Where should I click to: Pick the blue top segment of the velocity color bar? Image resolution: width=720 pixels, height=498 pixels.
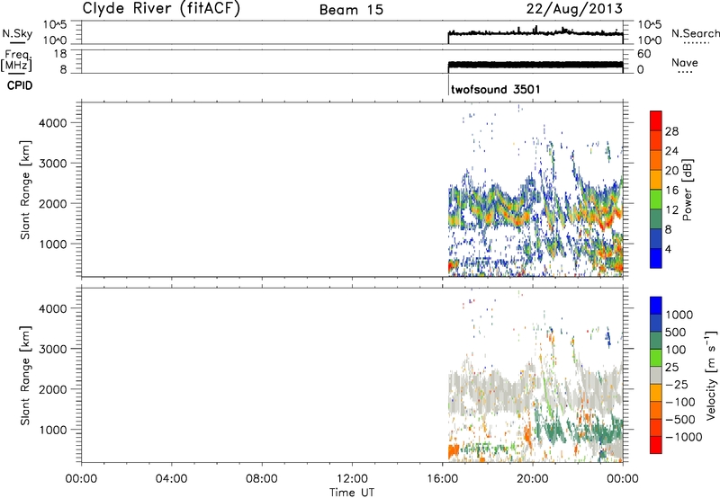click(656, 306)
